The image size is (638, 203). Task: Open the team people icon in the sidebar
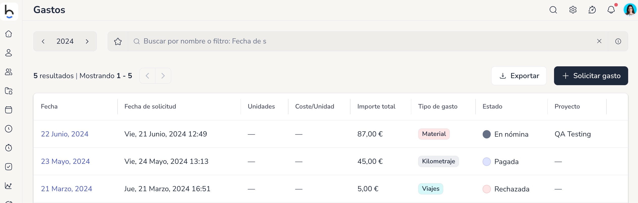point(9,72)
